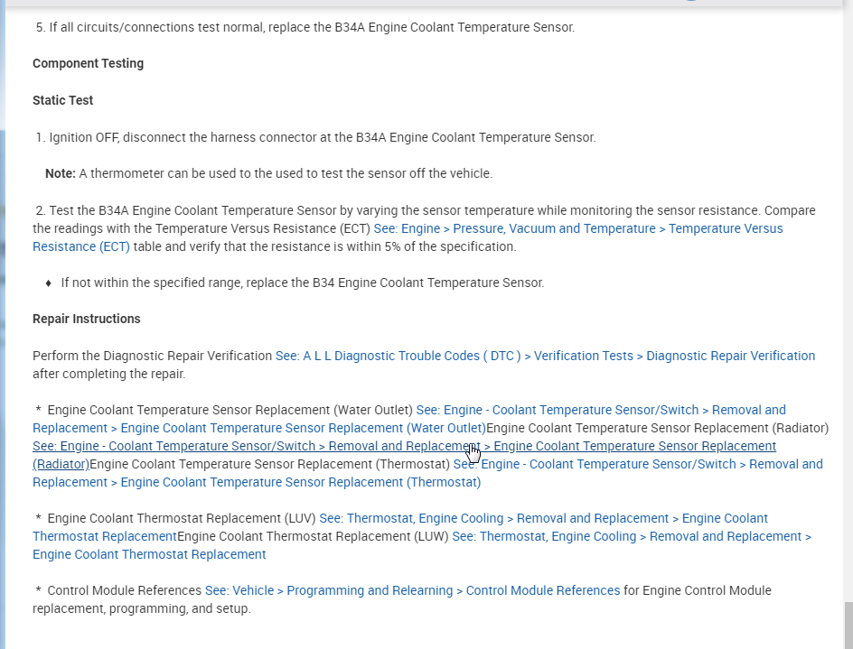Click the 'Perform the Diagnostic Repair Verification' text
This screenshot has width=853, height=649.
click(x=152, y=356)
